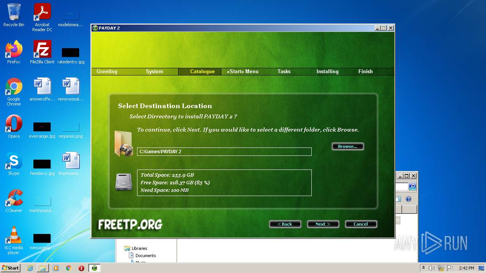Go to the Greeting step tab
The width and height of the screenshot is (486, 273).
[x=107, y=71]
